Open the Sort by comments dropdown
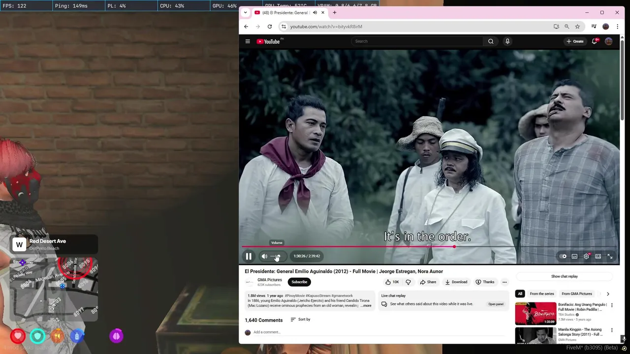 300,320
